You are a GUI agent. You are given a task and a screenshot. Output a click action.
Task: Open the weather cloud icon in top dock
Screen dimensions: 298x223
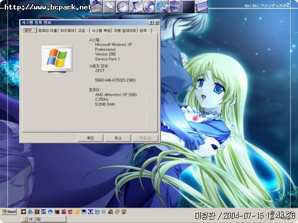click(x=109, y=7)
